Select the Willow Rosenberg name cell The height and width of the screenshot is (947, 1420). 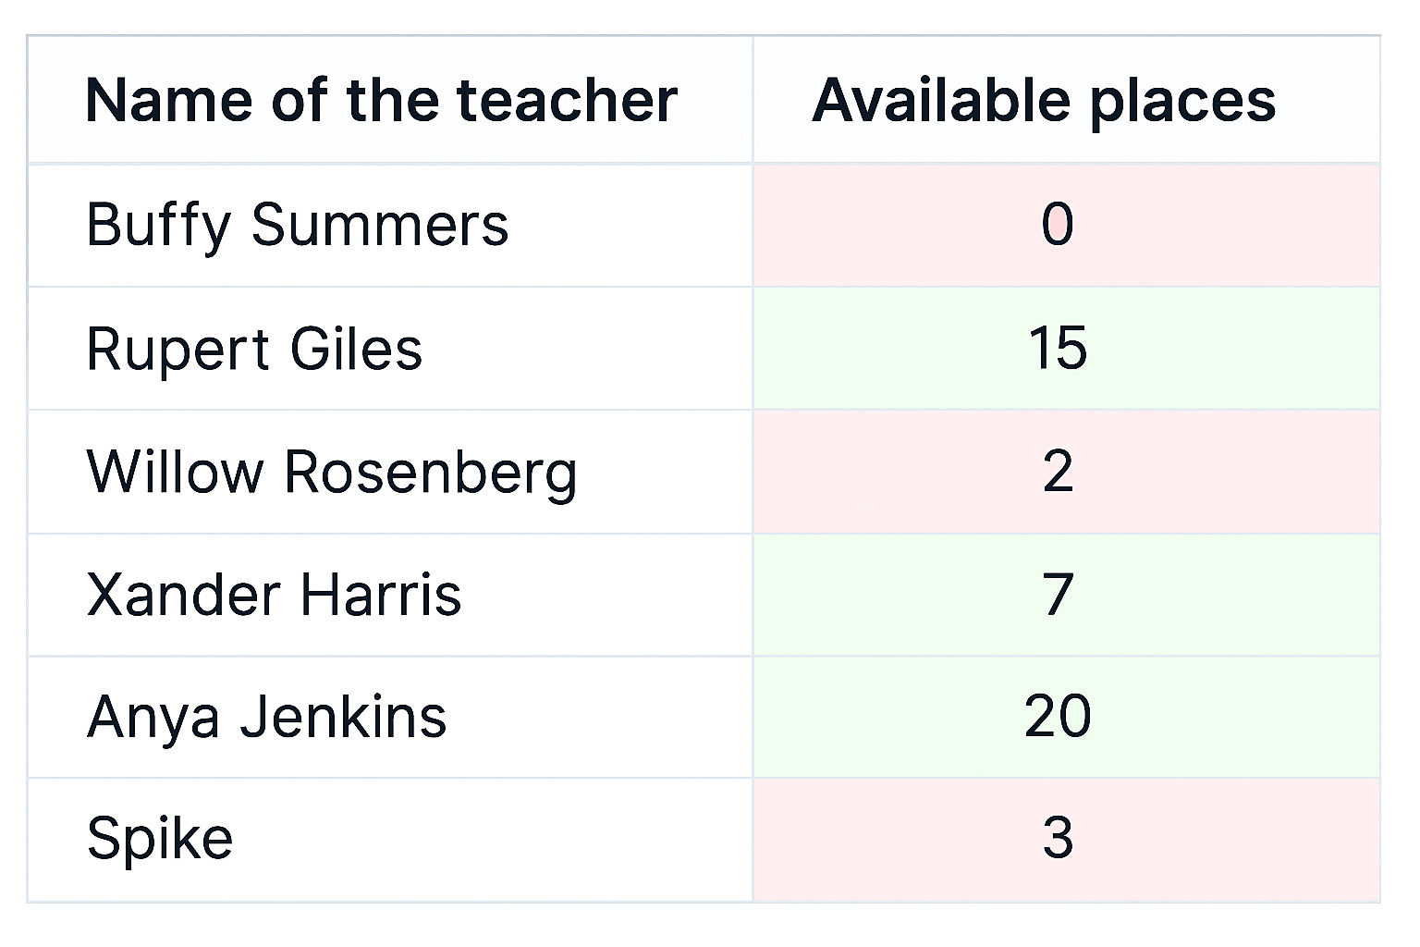point(390,472)
